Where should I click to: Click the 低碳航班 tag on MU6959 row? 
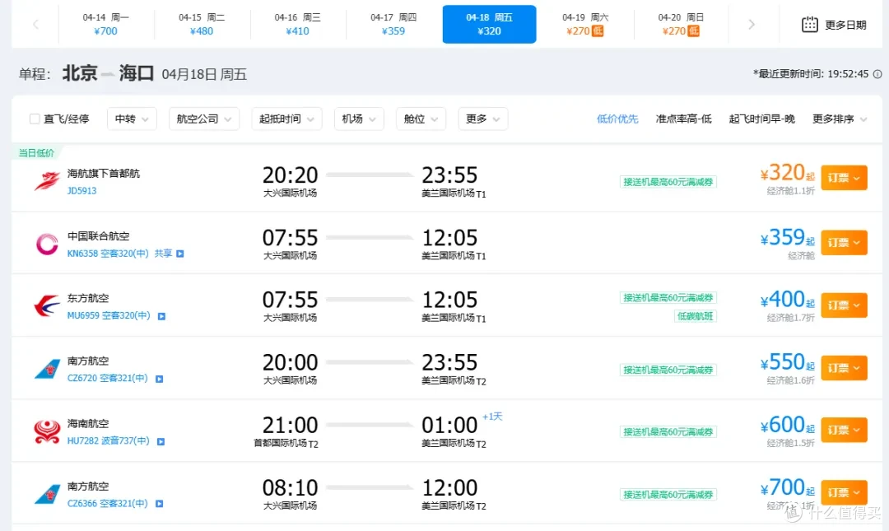(695, 316)
